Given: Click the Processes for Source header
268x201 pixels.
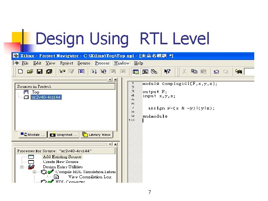Looking at the screenshot, I should (65, 151).
